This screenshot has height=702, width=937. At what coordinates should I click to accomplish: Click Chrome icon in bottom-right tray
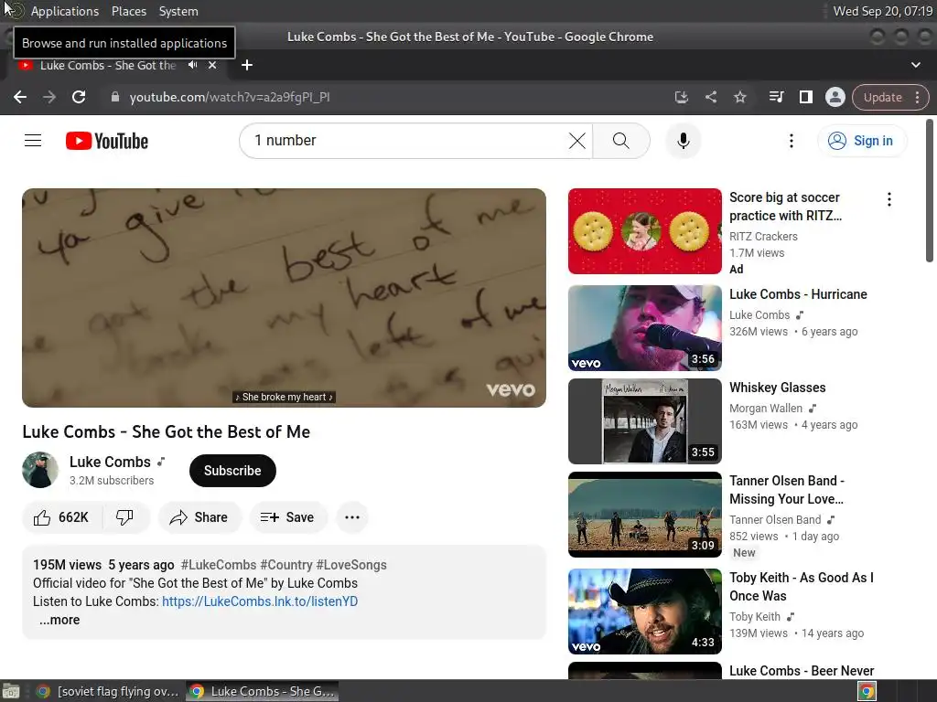pyautogui.click(x=867, y=691)
